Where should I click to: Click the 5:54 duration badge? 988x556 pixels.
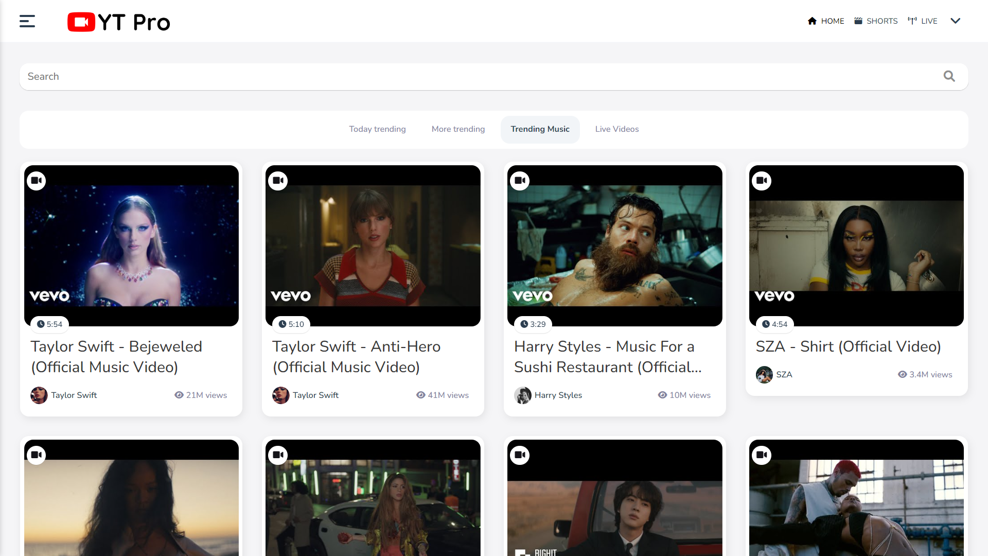click(x=50, y=324)
